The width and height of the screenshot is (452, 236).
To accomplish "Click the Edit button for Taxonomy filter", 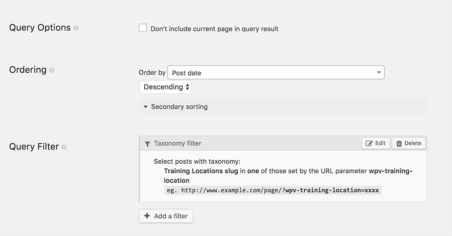I will click(x=376, y=143).
